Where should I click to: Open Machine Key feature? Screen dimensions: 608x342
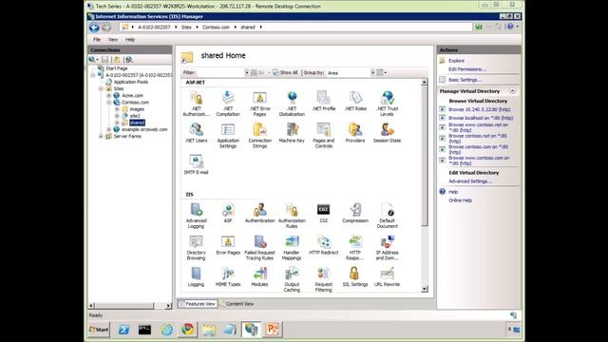tap(292, 133)
